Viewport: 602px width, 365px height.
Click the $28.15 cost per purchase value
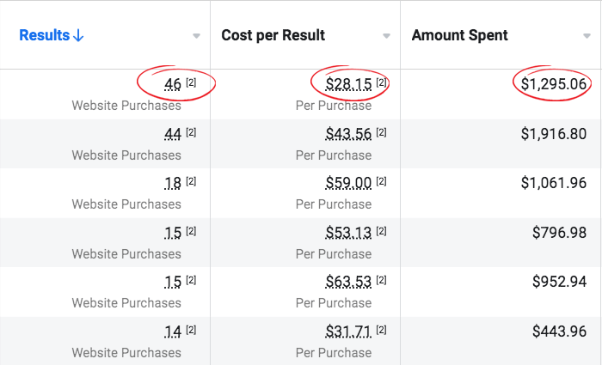tap(348, 84)
